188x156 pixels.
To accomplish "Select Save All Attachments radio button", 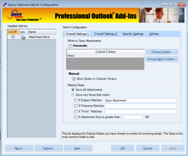I will (73, 90).
